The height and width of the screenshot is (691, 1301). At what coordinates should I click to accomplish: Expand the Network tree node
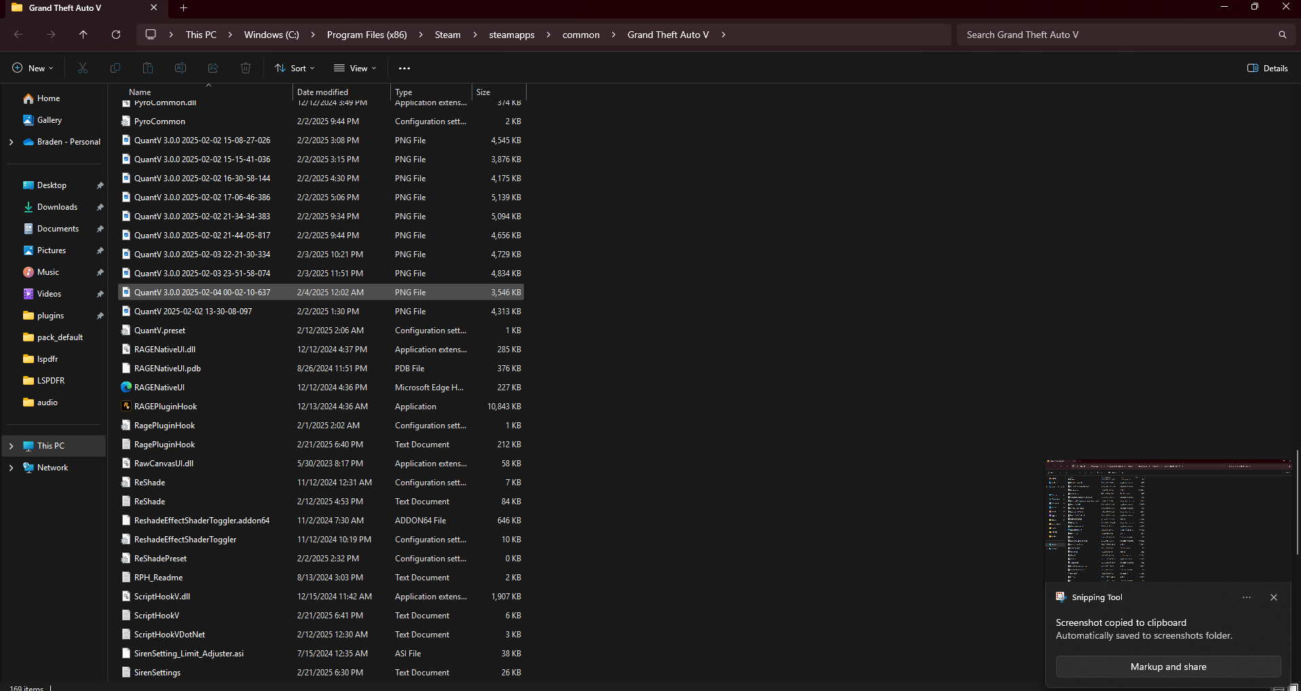(11, 468)
